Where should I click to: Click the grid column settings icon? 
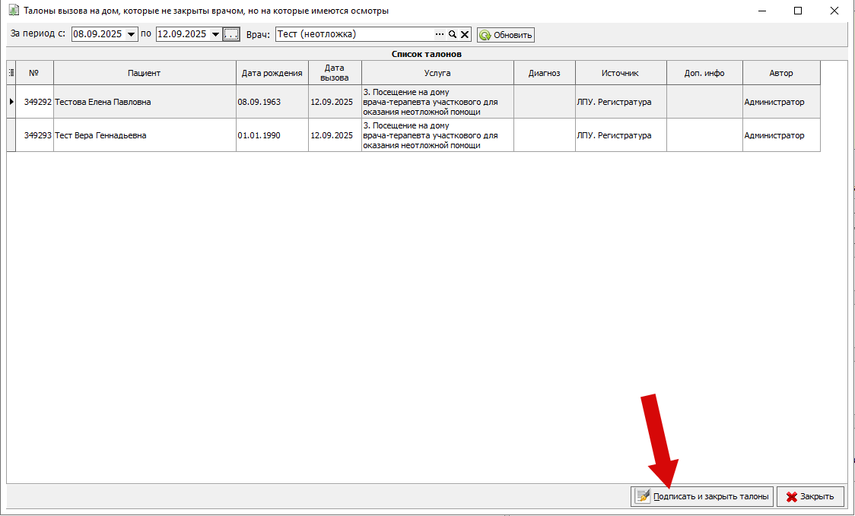click(11, 73)
